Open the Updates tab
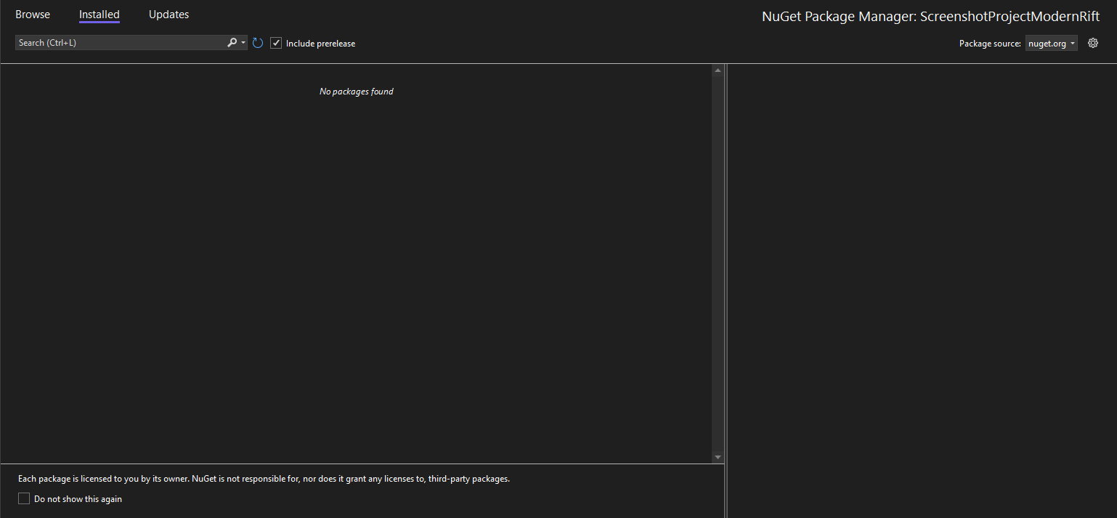This screenshot has width=1117, height=518. (x=168, y=15)
